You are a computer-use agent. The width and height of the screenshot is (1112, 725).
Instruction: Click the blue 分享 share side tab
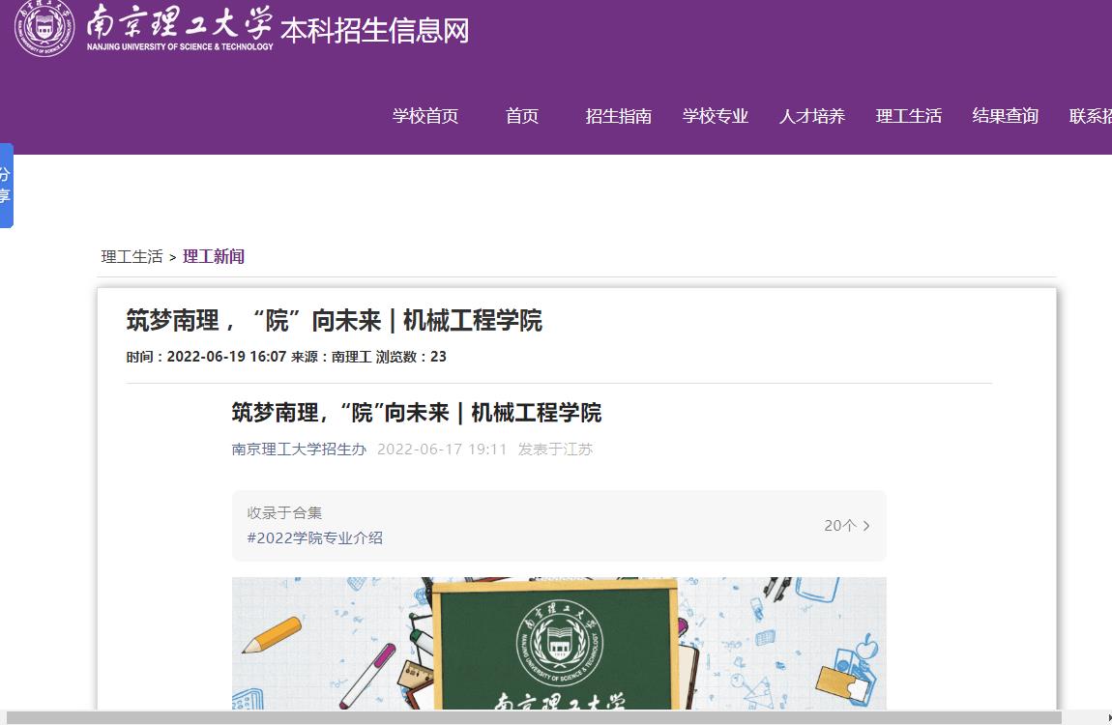pyautogui.click(x=6, y=185)
